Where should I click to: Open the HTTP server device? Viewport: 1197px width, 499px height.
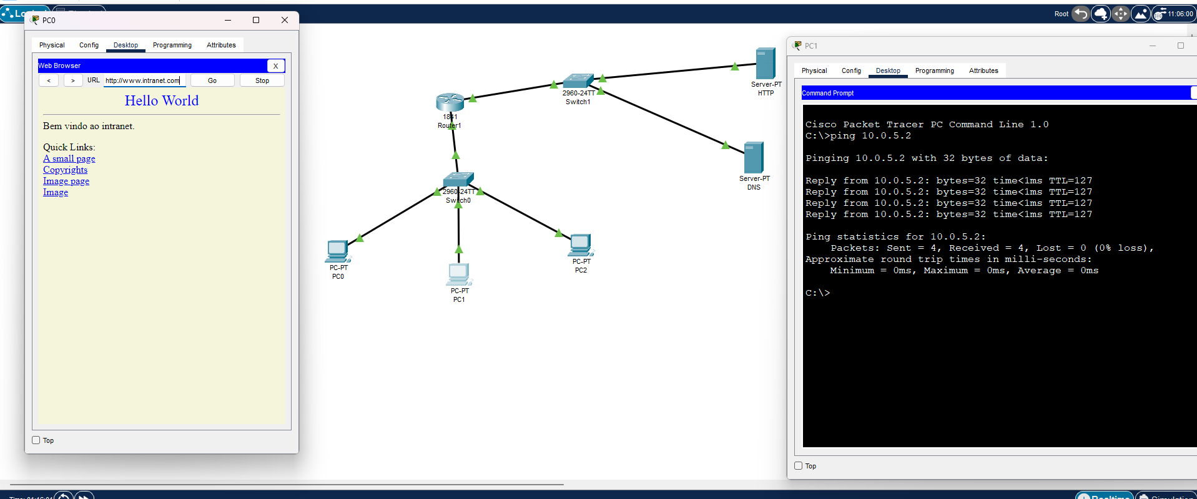(x=766, y=64)
